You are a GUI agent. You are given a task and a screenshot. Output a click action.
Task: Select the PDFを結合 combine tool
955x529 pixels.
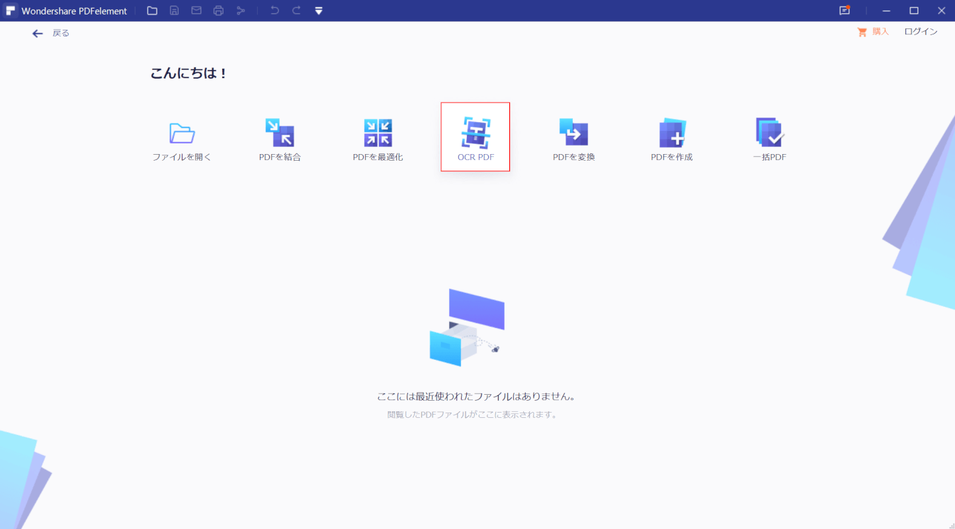click(280, 134)
